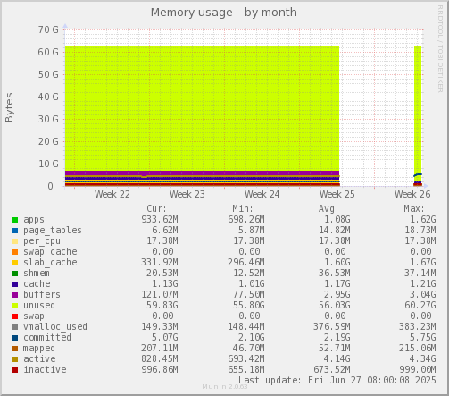
Task: Click the 'vmalloc_used' legend label
Action: 55,327
